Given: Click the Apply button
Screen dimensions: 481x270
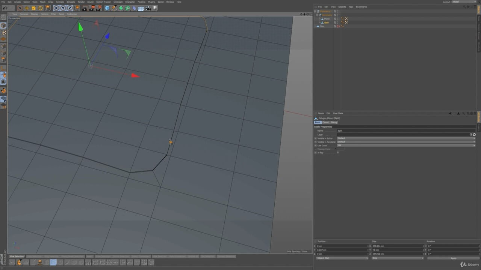Looking at the screenshot, I should [453, 258].
